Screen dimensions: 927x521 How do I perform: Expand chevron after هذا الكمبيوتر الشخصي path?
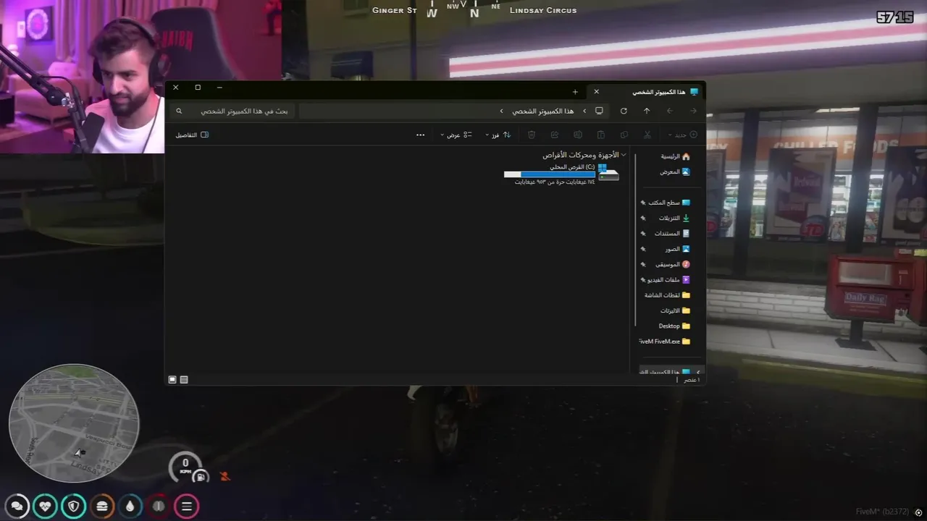coord(501,111)
